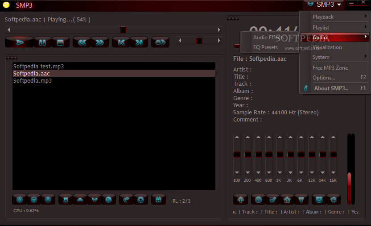Expand the Playlist submenu
The image size is (371, 226).
pos(334,28)
